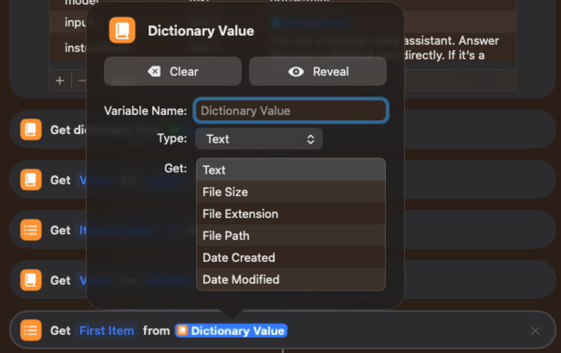Choose File Extension in the Get list

point(291,214)
